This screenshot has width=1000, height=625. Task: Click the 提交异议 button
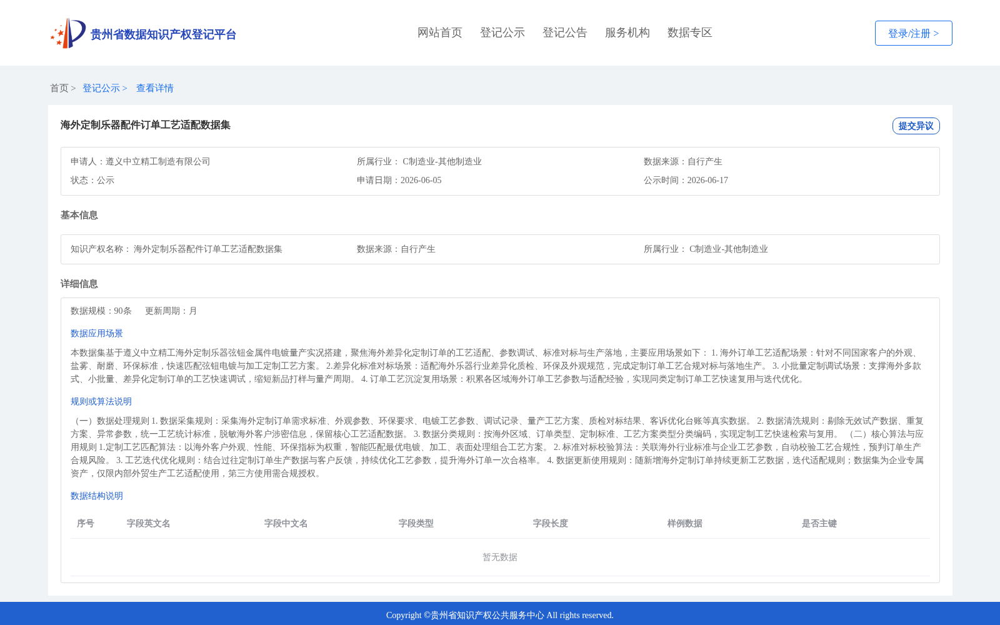point(916,126)
